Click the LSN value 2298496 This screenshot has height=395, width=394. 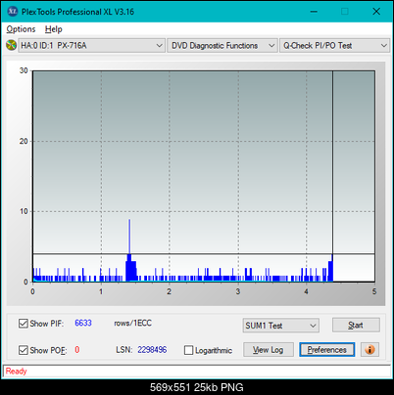click(152, 350)
